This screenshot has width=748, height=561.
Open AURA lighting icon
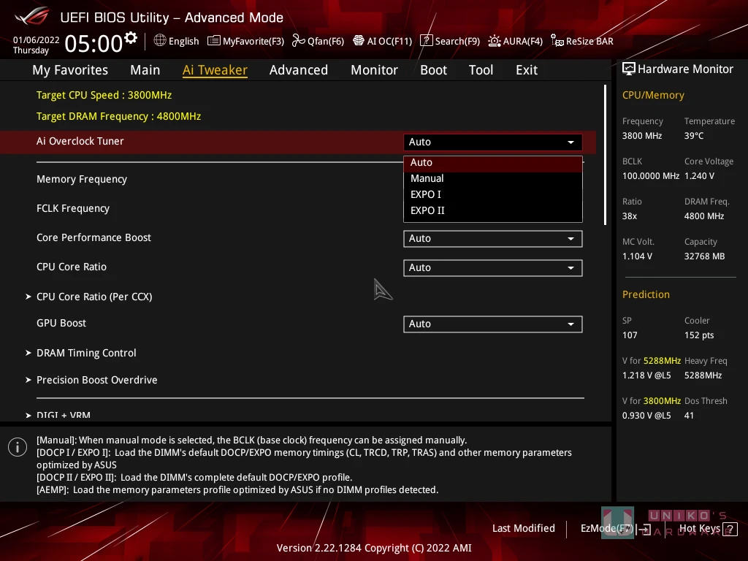tap(495, 41)
